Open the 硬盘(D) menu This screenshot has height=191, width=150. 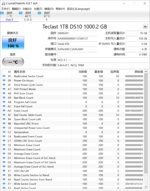tap(49, 9)
